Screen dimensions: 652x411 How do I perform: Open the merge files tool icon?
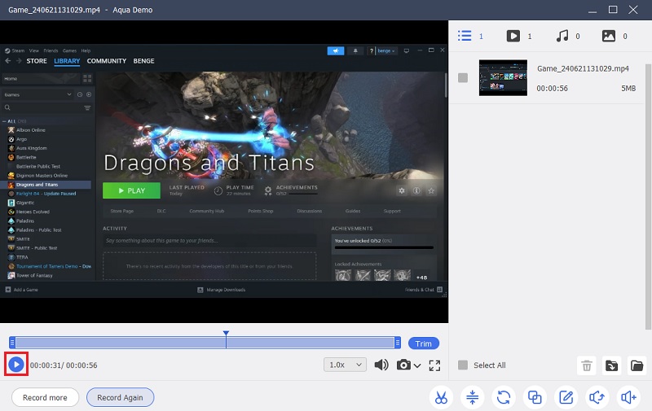[535, 397]
